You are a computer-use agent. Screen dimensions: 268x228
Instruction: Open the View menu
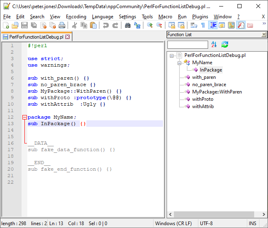[55, 17]
